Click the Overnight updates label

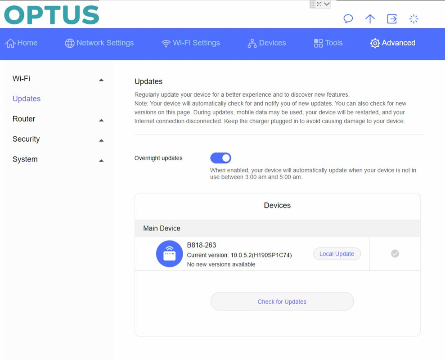click(158, 158)
